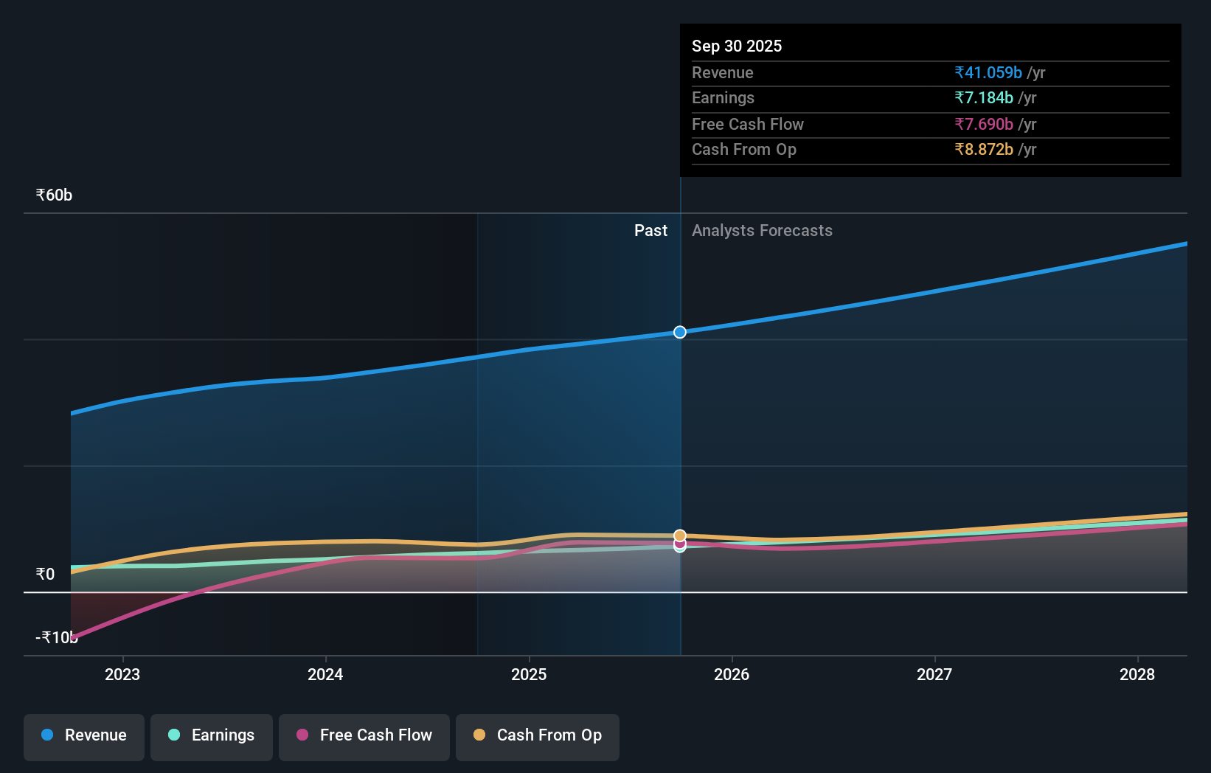This screenshot has width=1211, height=773.
Task: Expand the Past period region
Action: tap(650, 230)
